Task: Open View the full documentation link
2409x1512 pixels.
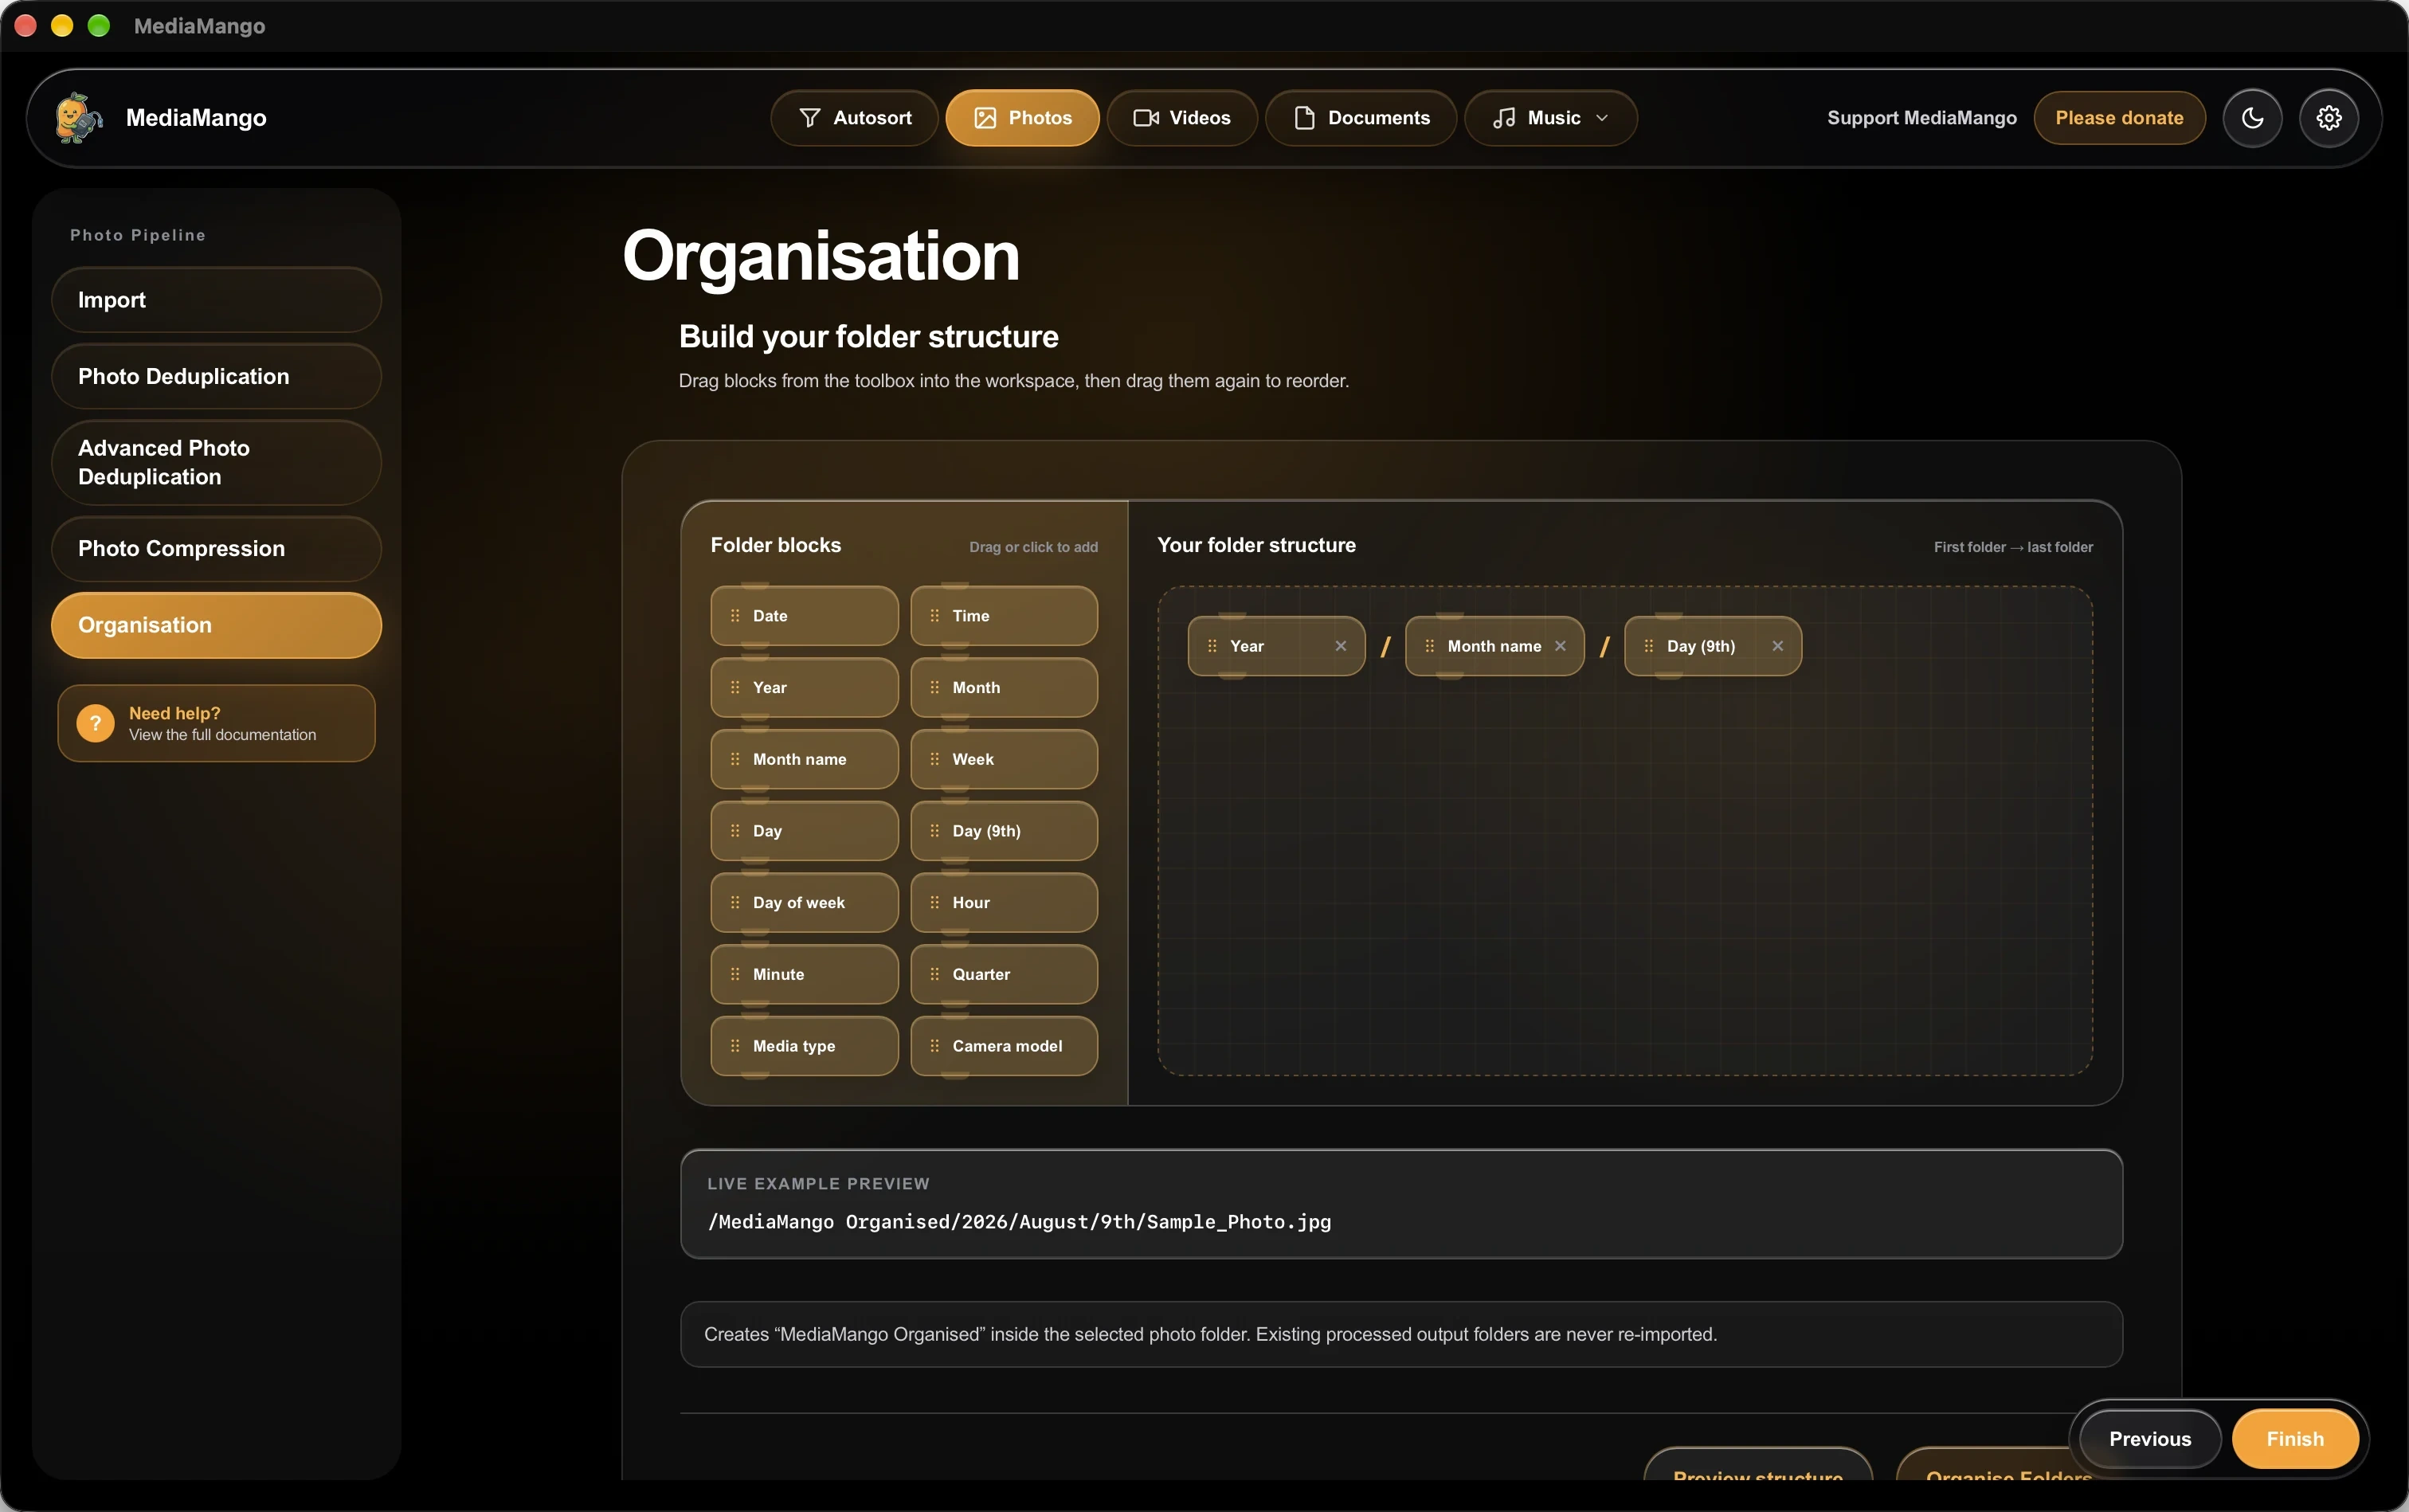Action: (222, 735)
